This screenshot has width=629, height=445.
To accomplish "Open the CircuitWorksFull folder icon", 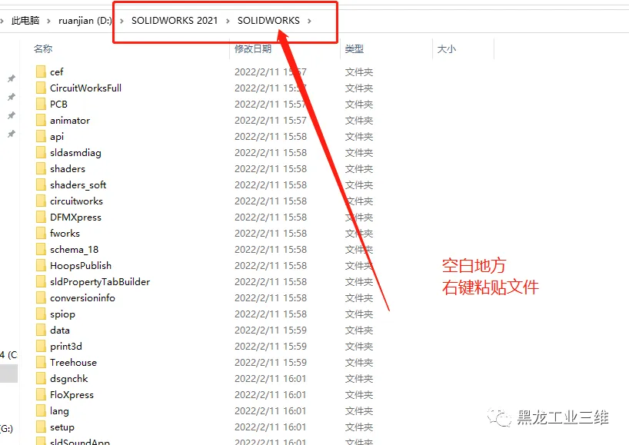I will tap(41, 88).
